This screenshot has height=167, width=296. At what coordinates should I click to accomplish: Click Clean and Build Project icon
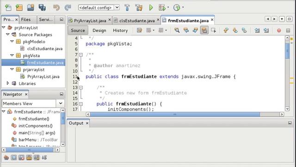[x=139, y=7]
